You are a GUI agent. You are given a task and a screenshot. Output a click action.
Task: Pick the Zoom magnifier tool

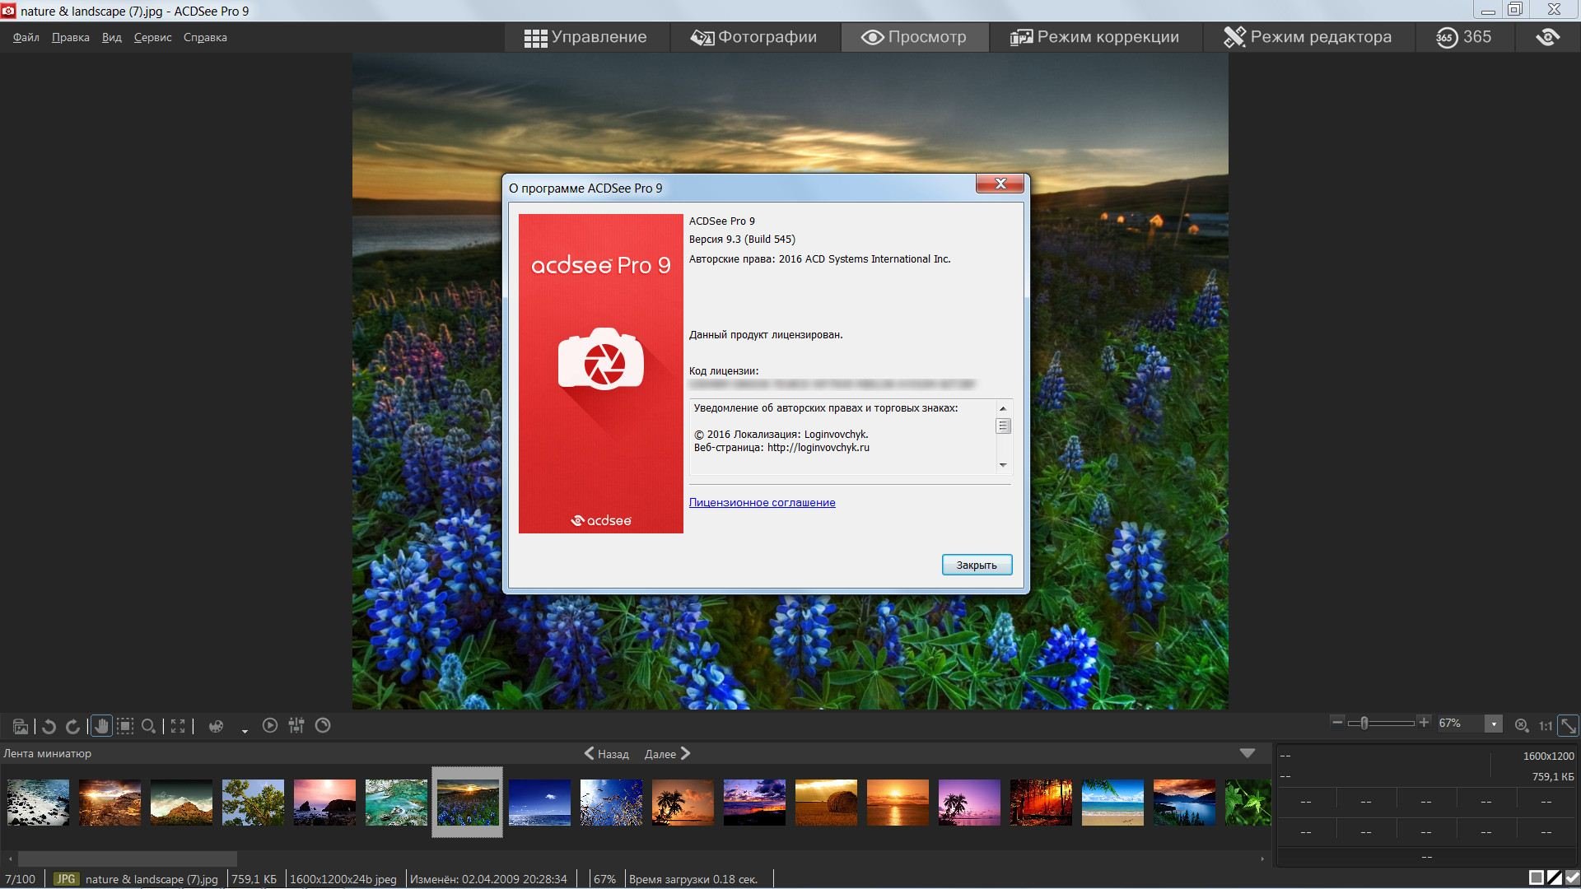(149, 726)
